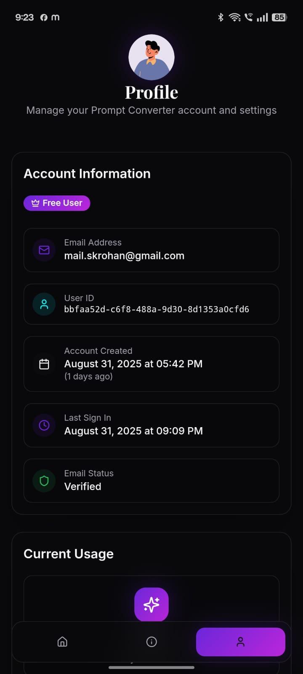
Task: Select the email mail.skrohan@gmail.com
Action: tap(124, 256)
